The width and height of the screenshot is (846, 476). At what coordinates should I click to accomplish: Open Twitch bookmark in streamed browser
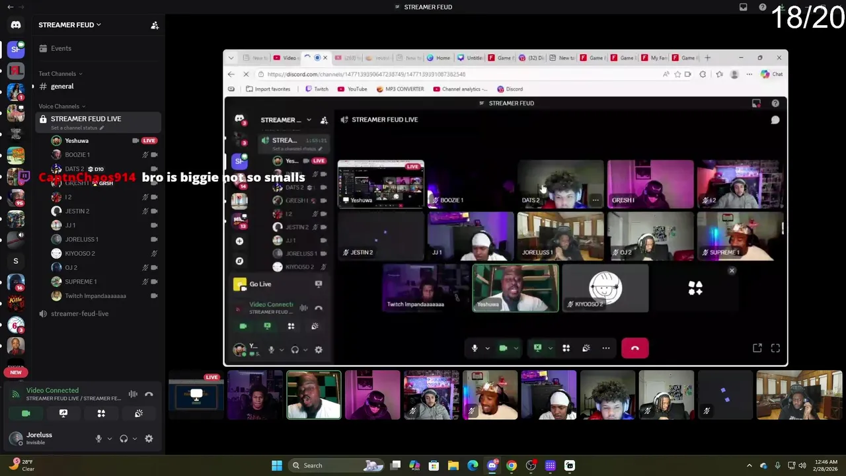pyautogui.click(x=317, y=89)
